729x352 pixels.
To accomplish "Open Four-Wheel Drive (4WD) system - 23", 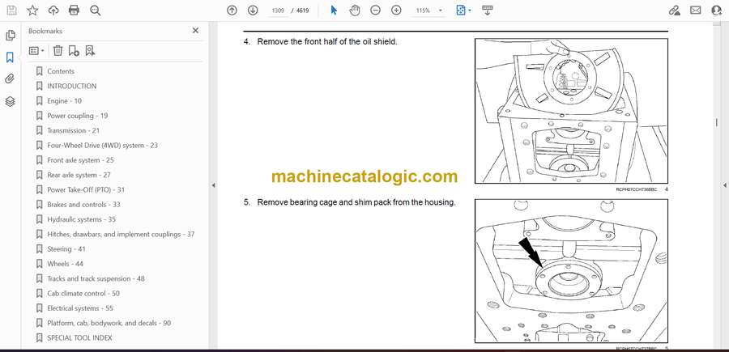I will point(102,146).
